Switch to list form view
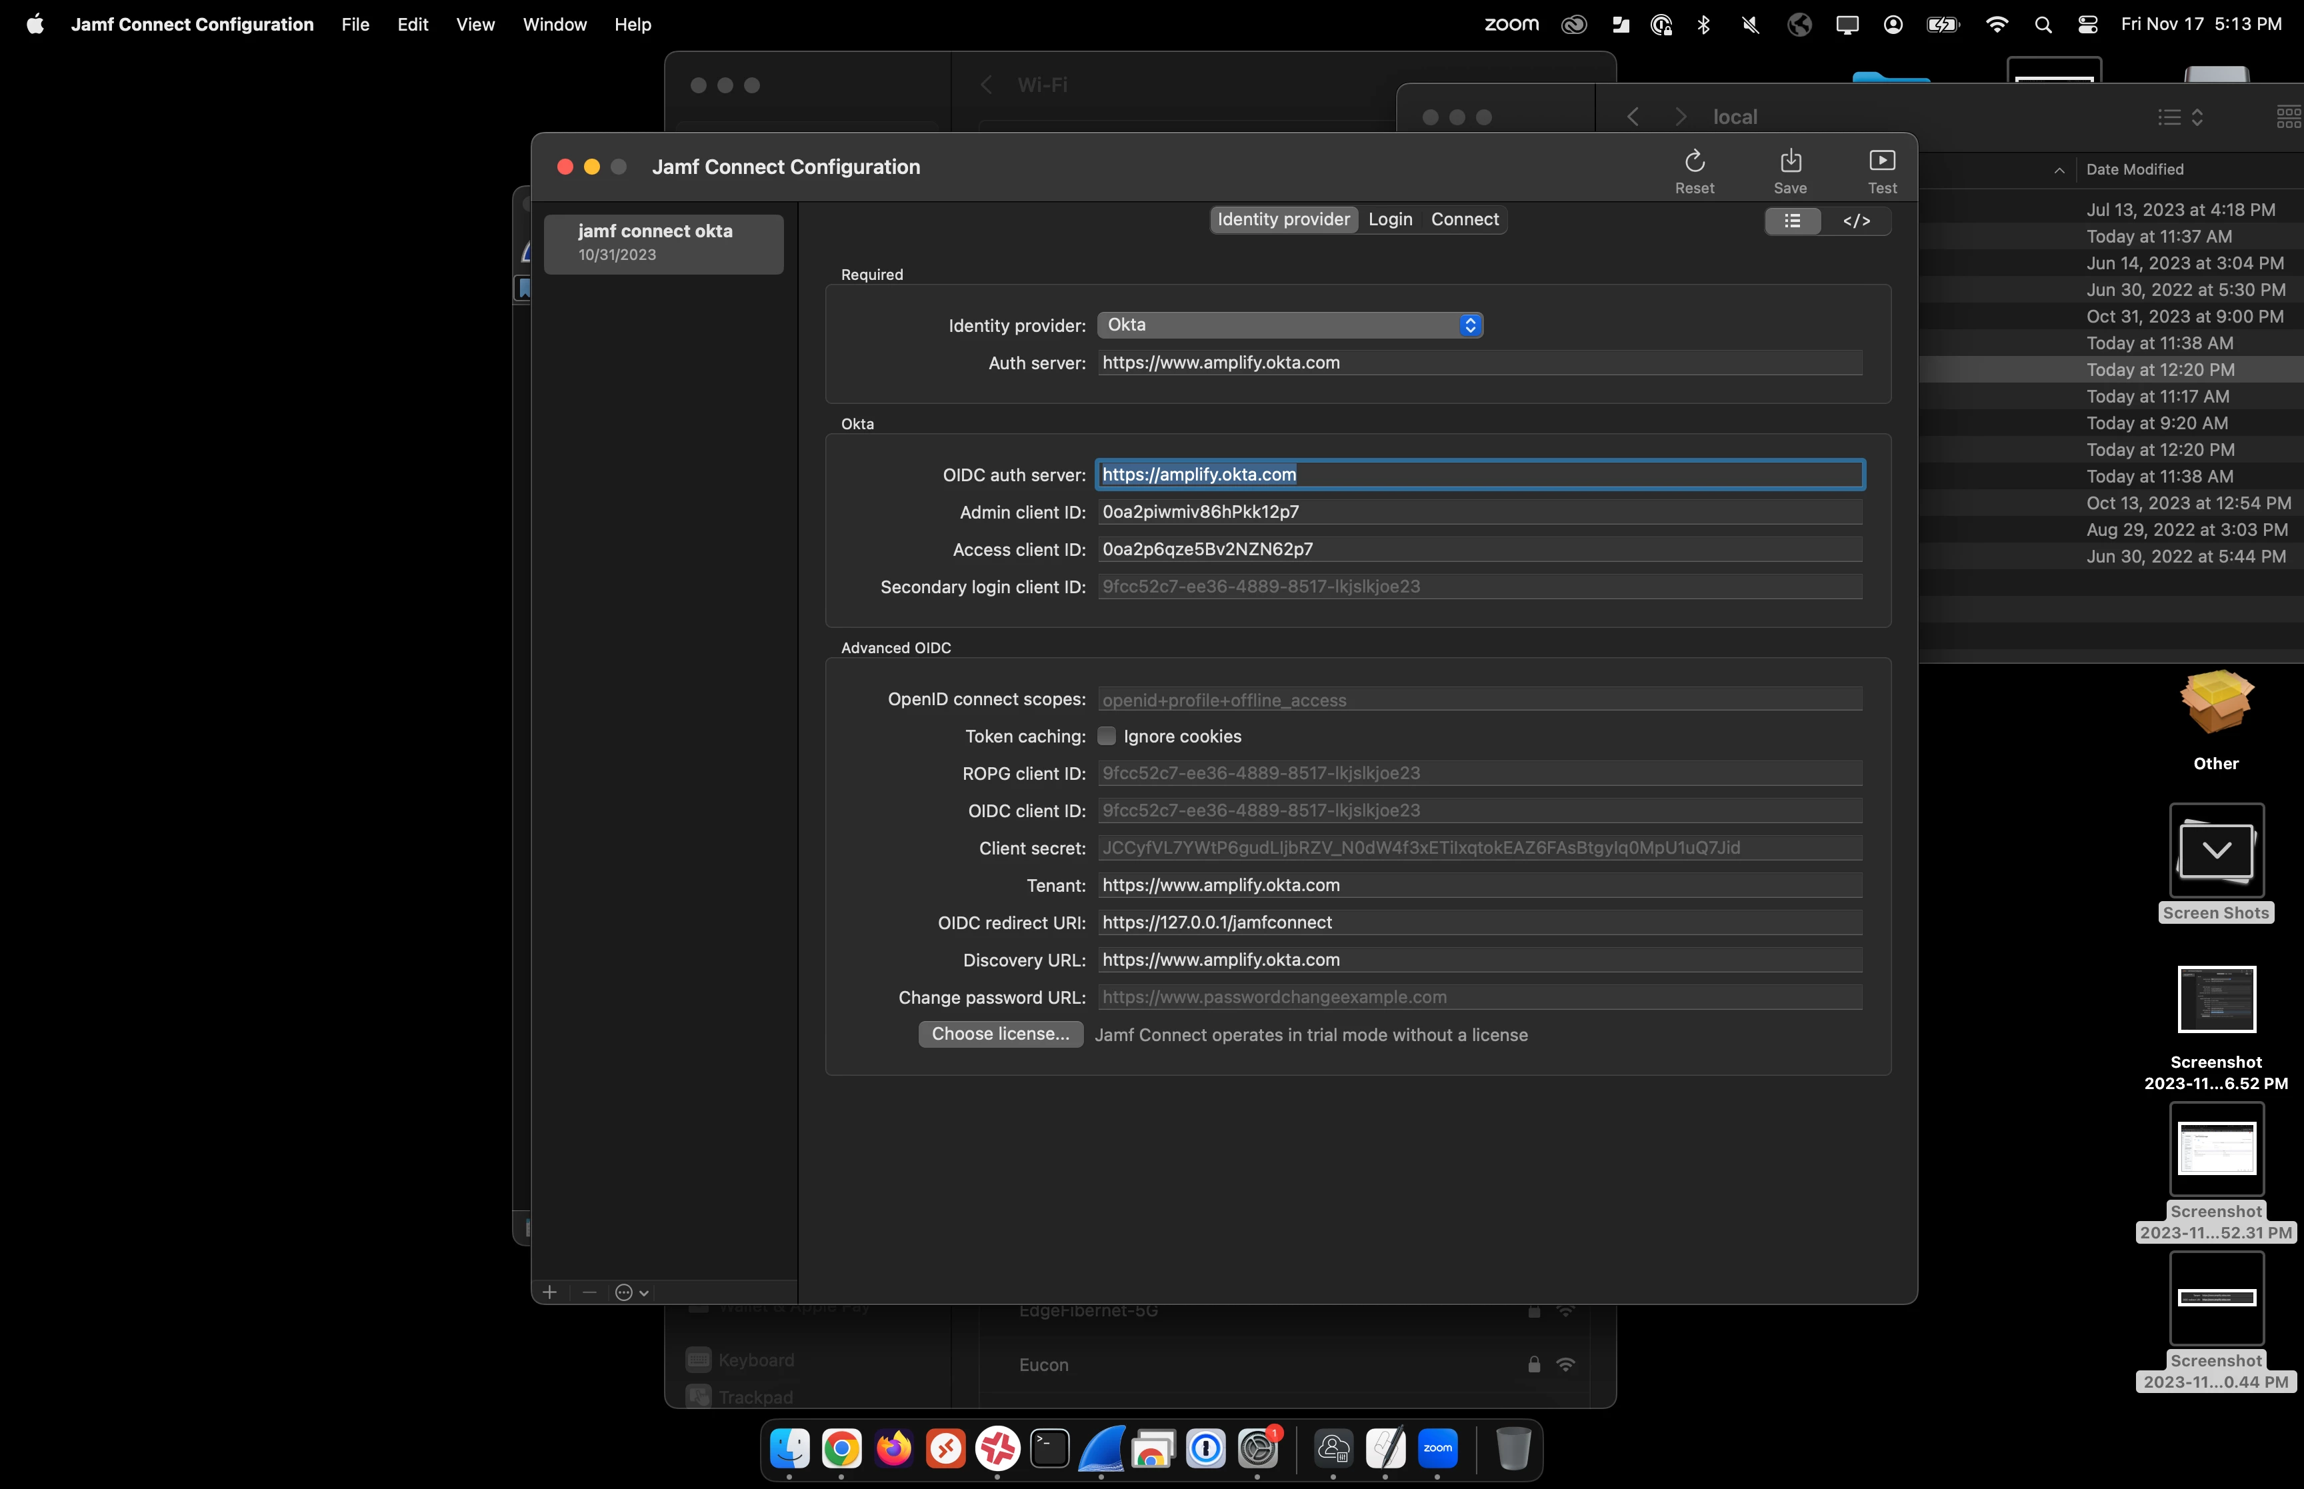Screen dimensions: 2304x1489 [x=1793, y=221]
